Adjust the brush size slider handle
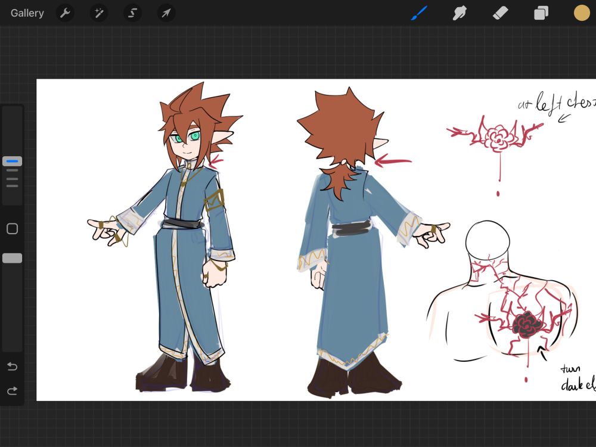Screen dimensions: 596x447 point(12,161)
